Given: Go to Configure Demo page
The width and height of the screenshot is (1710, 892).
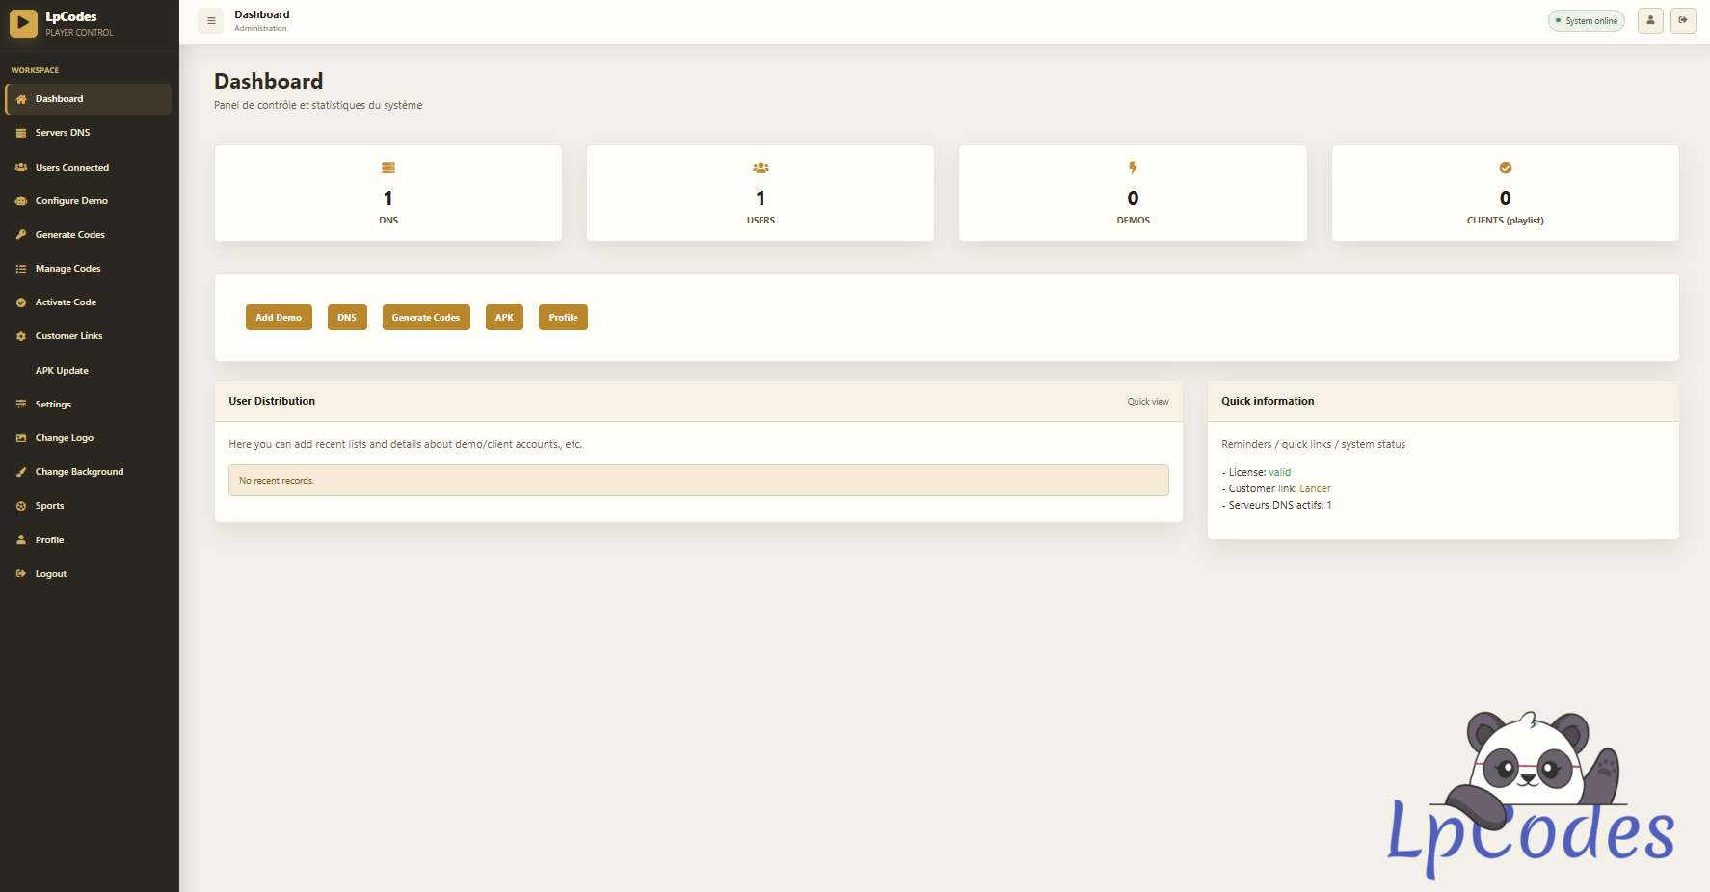Looking at the screenshot, I should (x=88, y=201).
